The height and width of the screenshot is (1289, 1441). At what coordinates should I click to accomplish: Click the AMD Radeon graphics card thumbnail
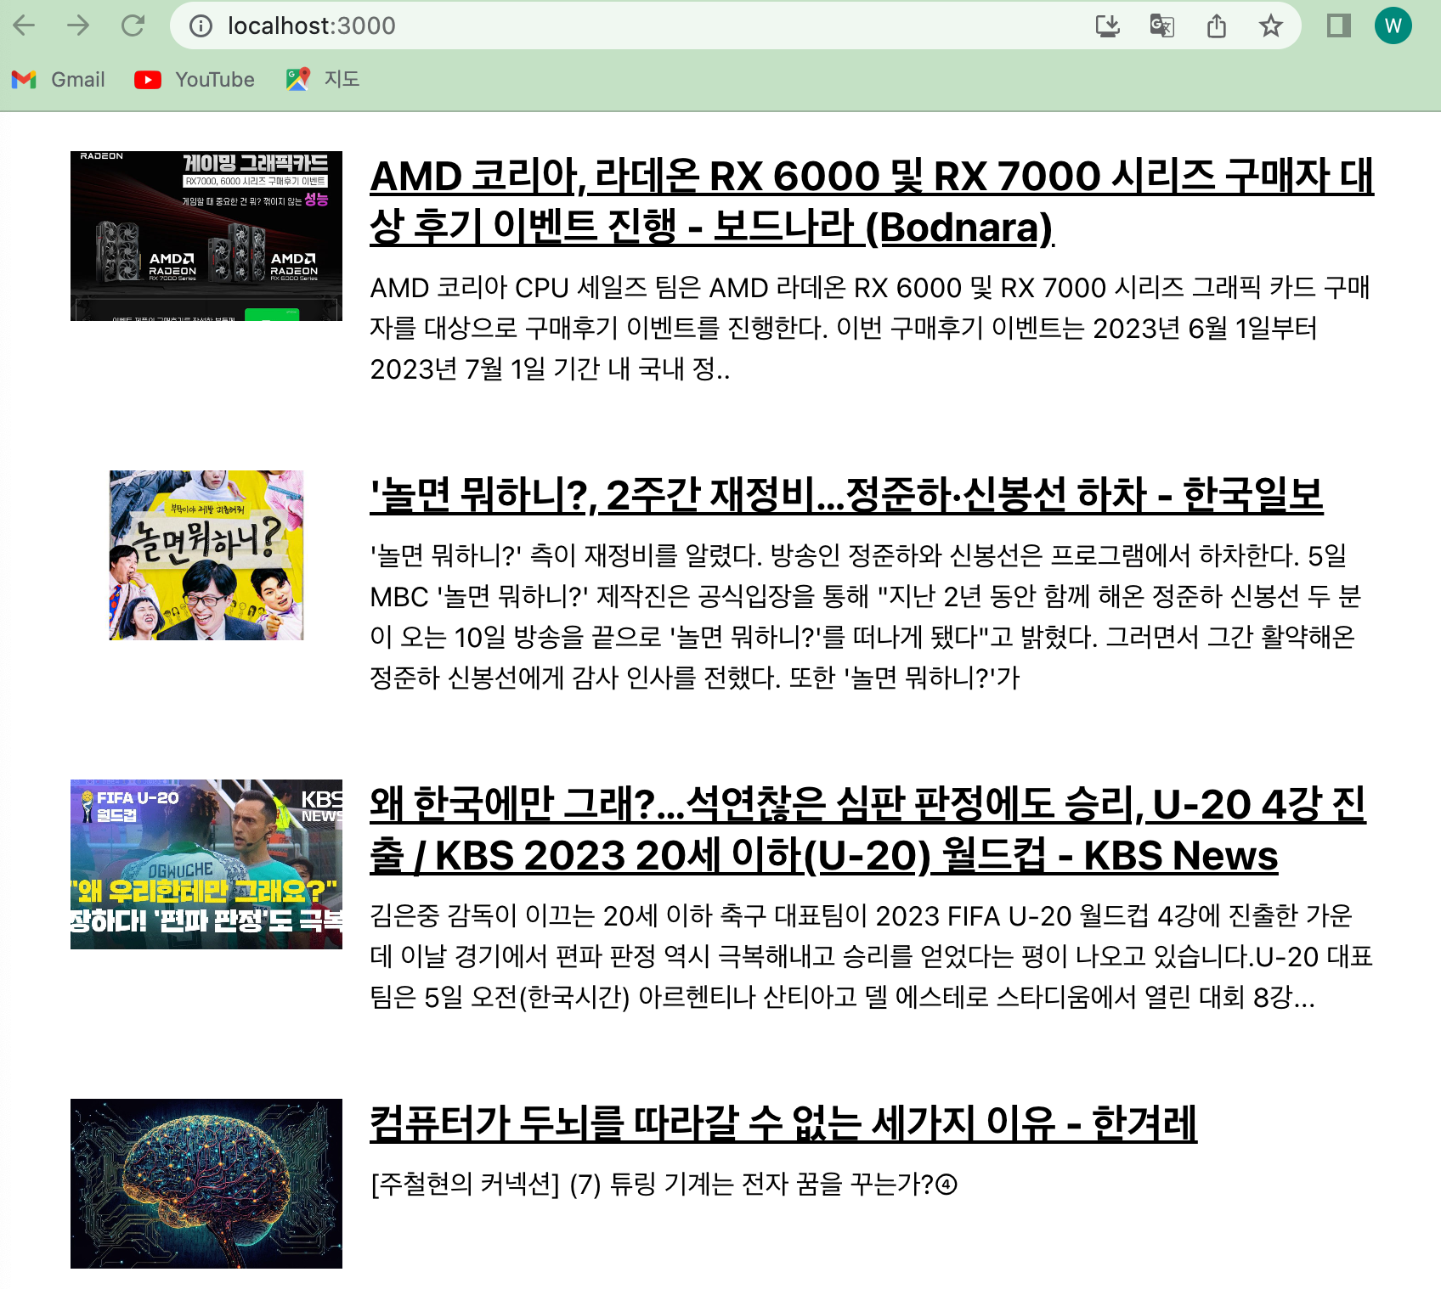pos(206,236)
